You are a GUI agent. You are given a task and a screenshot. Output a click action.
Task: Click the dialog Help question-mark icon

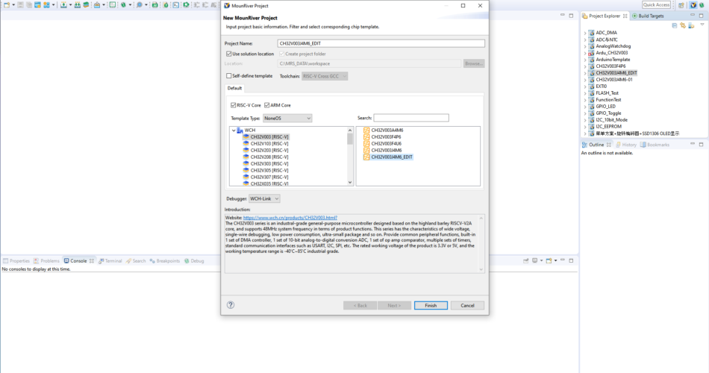point(231,304)
